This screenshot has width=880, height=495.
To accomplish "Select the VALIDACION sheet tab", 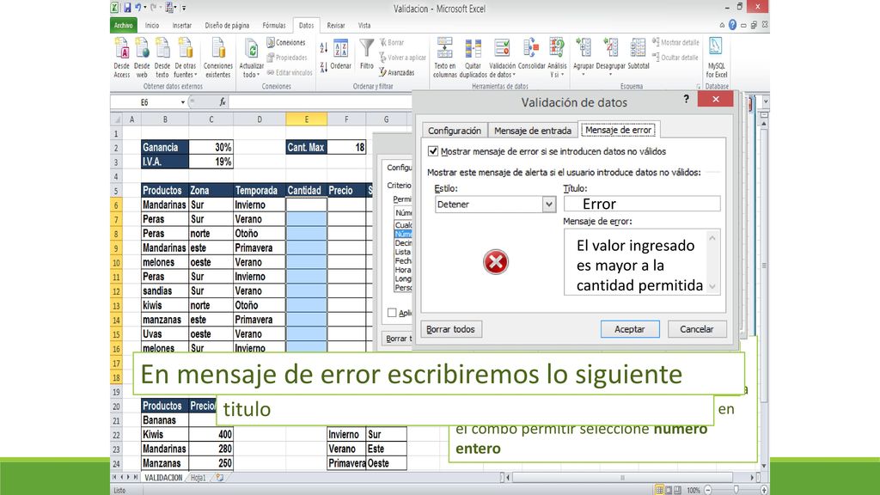I will pos(162,478).
